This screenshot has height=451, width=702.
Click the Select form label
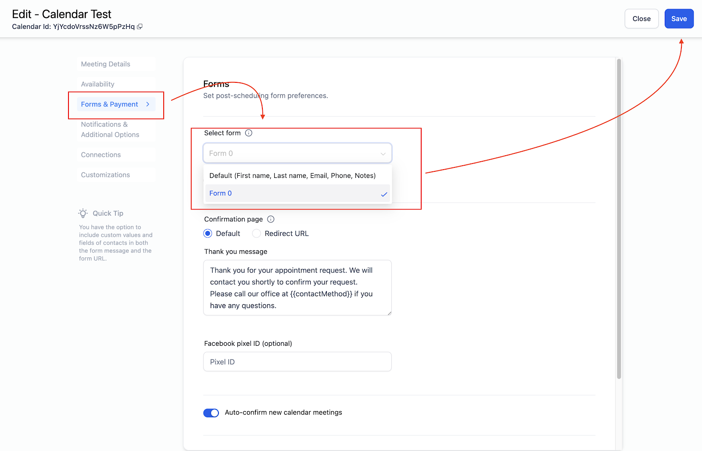click(222, 133)
